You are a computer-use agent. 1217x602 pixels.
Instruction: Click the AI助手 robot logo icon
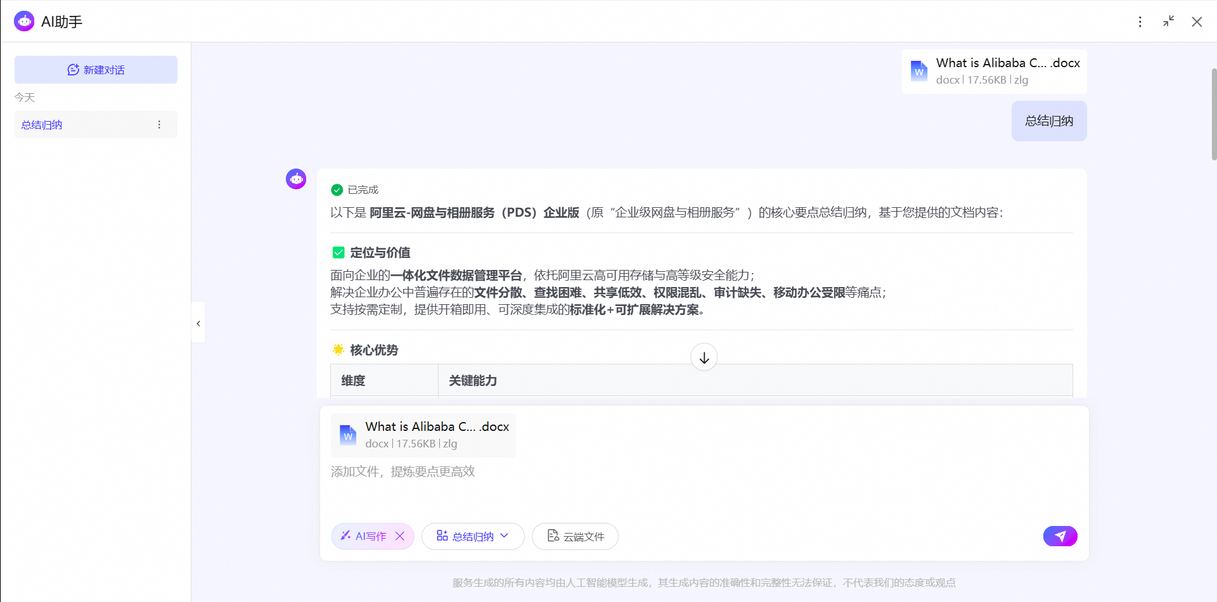(24, 21)
